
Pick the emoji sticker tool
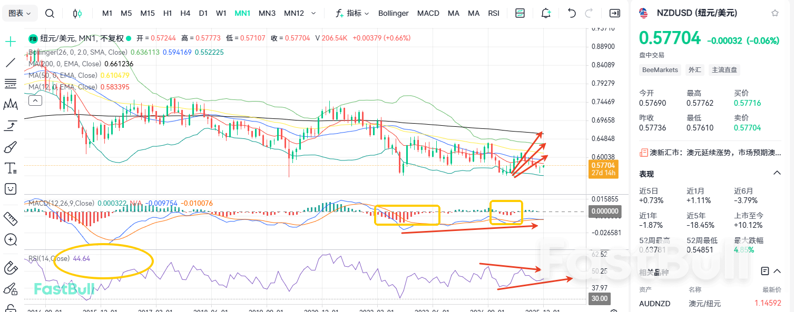click(x=10, y=189)
